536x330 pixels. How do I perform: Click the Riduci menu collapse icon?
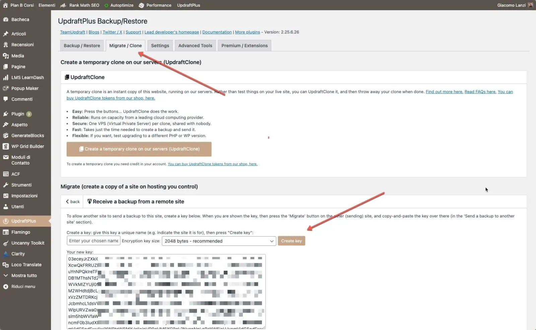[6, 287]
